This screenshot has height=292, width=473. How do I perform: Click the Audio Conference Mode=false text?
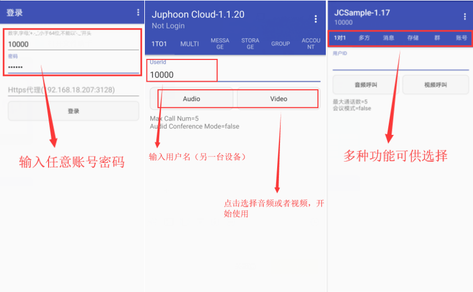coord(195,126)
